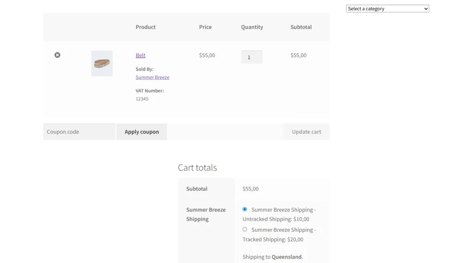Click the Cart totals heading
The image size is (468, 263).
pyautogui.click(x=197, y=168)
